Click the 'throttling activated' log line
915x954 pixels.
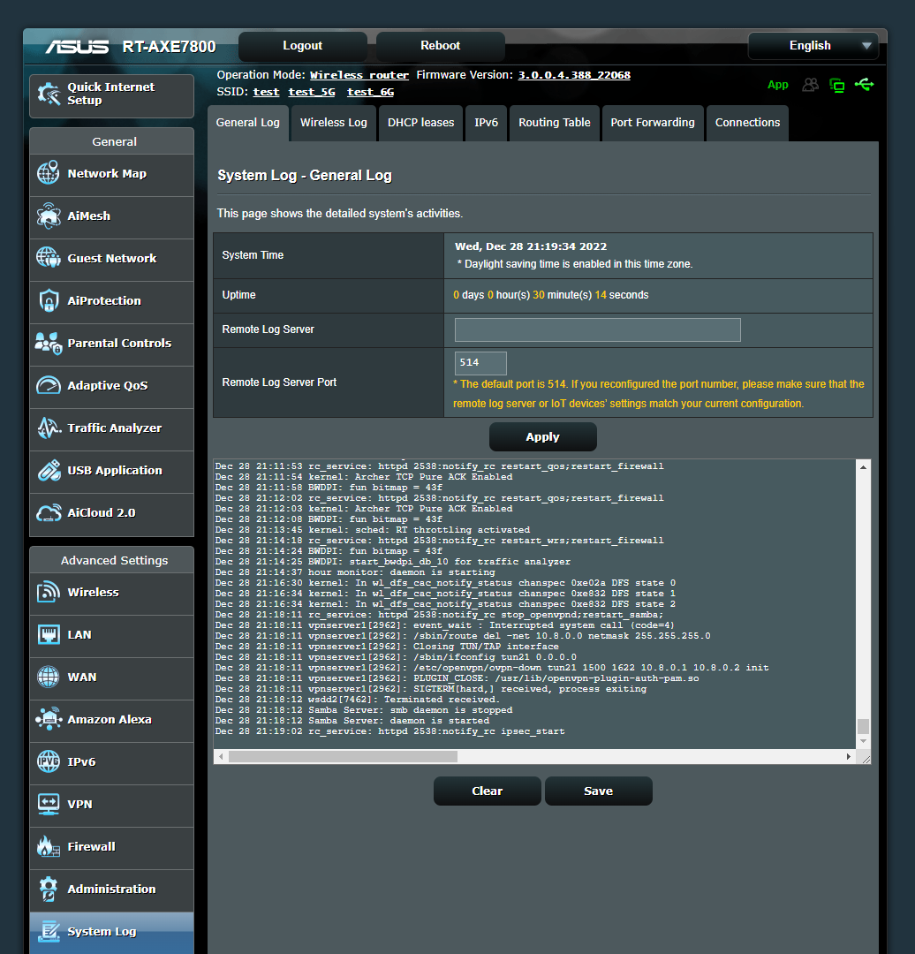(x=373, y=530)
